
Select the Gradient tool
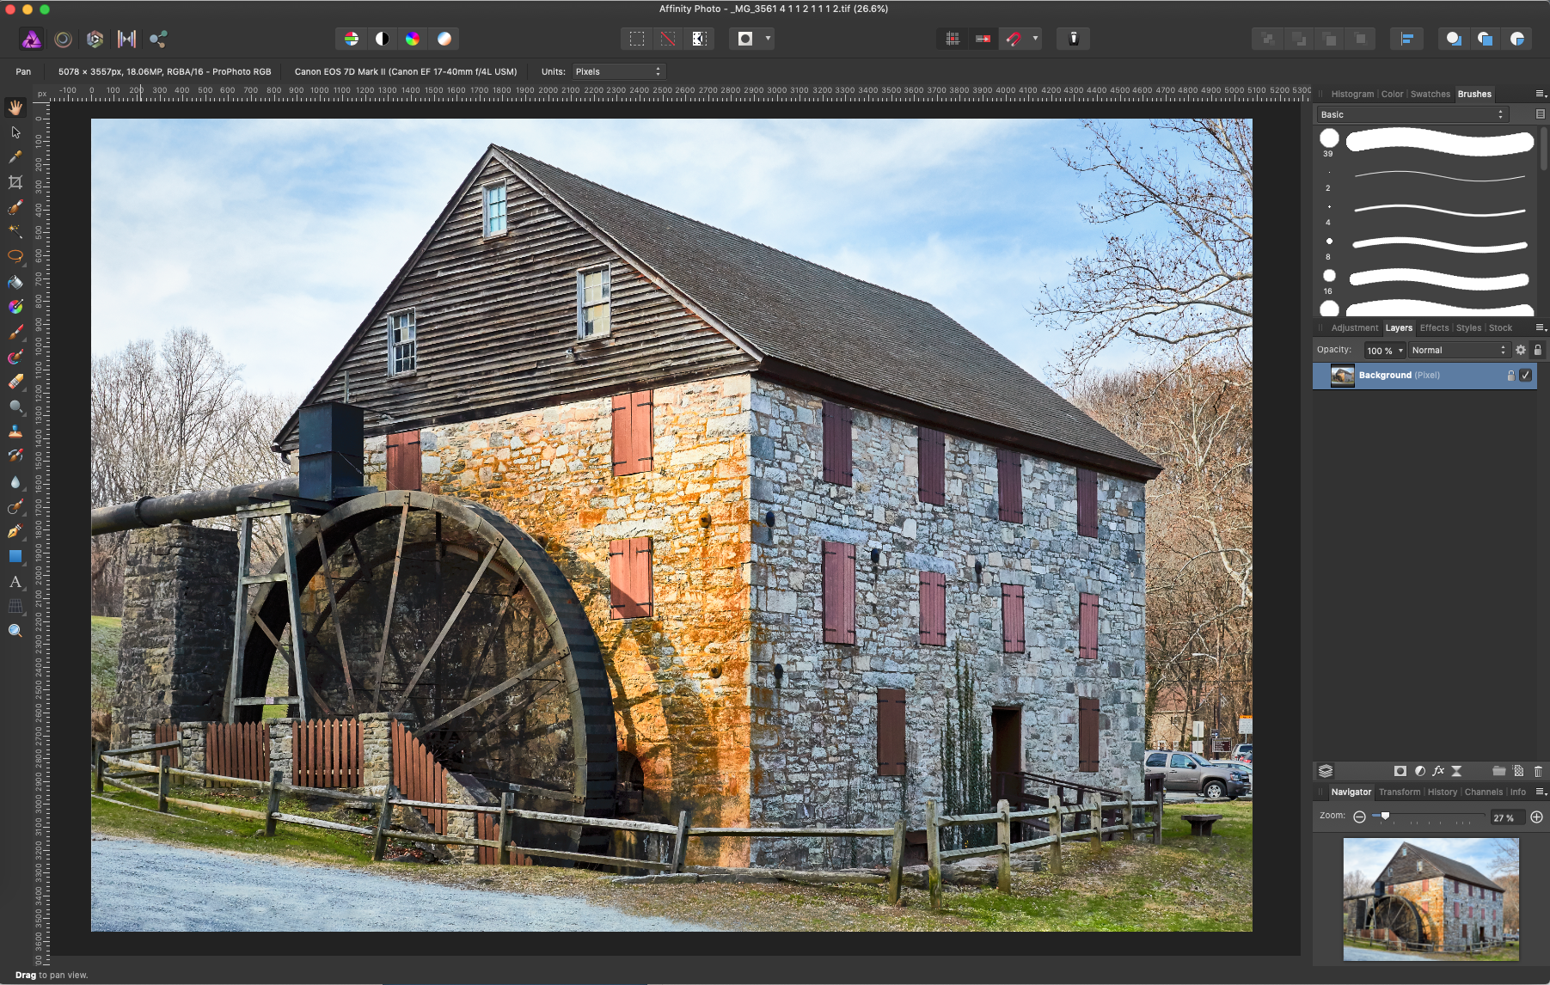[15, 307]
